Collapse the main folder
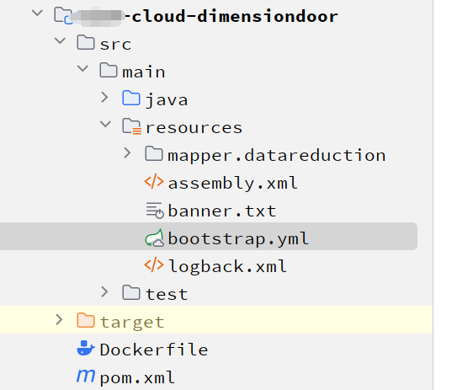This screenshot has height=390, width=457. (82, 69)
